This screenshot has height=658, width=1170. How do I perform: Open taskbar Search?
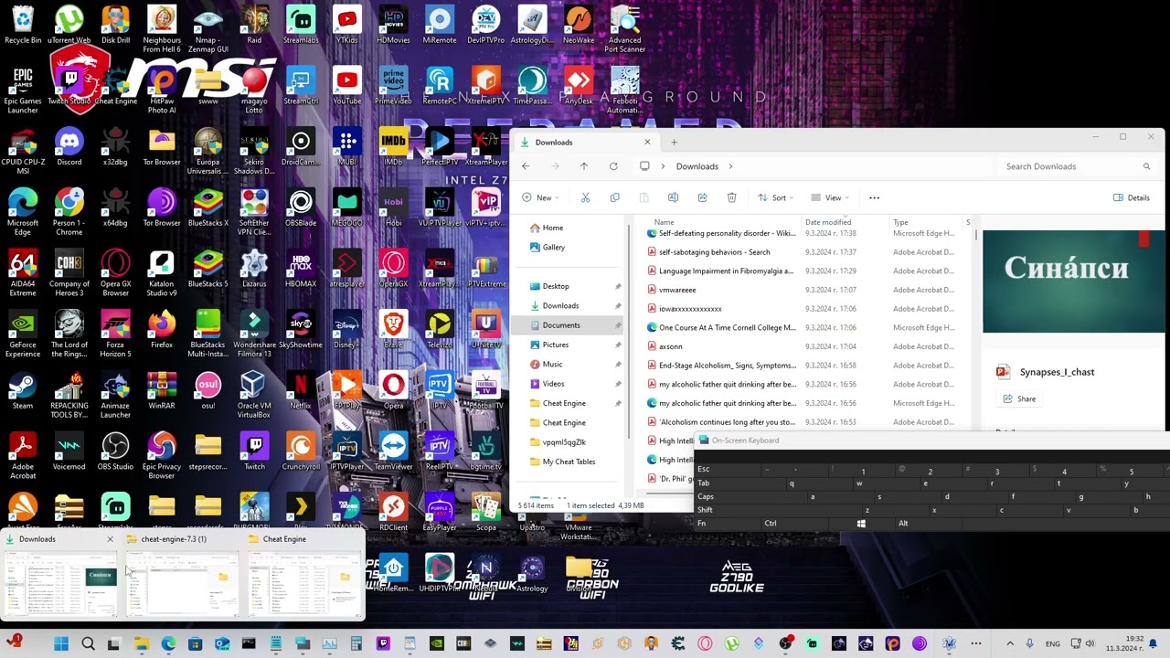(x=88, y=644)
